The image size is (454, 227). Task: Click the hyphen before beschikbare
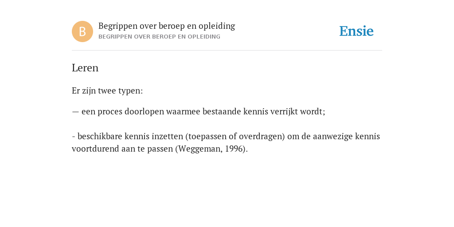coord(74,137)
